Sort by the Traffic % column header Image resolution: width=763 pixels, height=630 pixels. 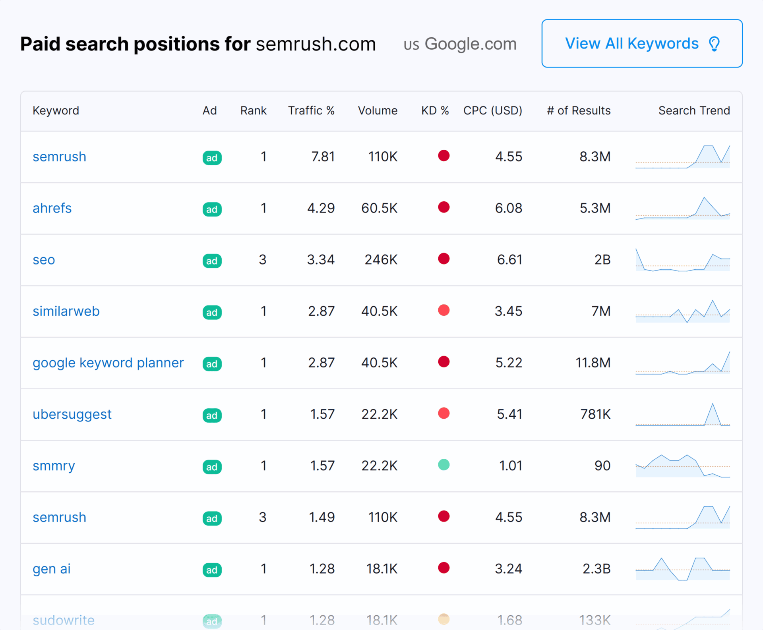(x=311, y=110)
